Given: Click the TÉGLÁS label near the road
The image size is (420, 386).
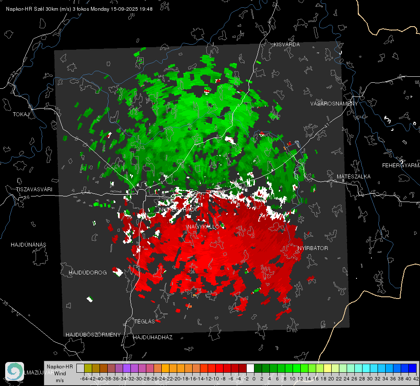Looking at the screenshot, I should point(145,321).
